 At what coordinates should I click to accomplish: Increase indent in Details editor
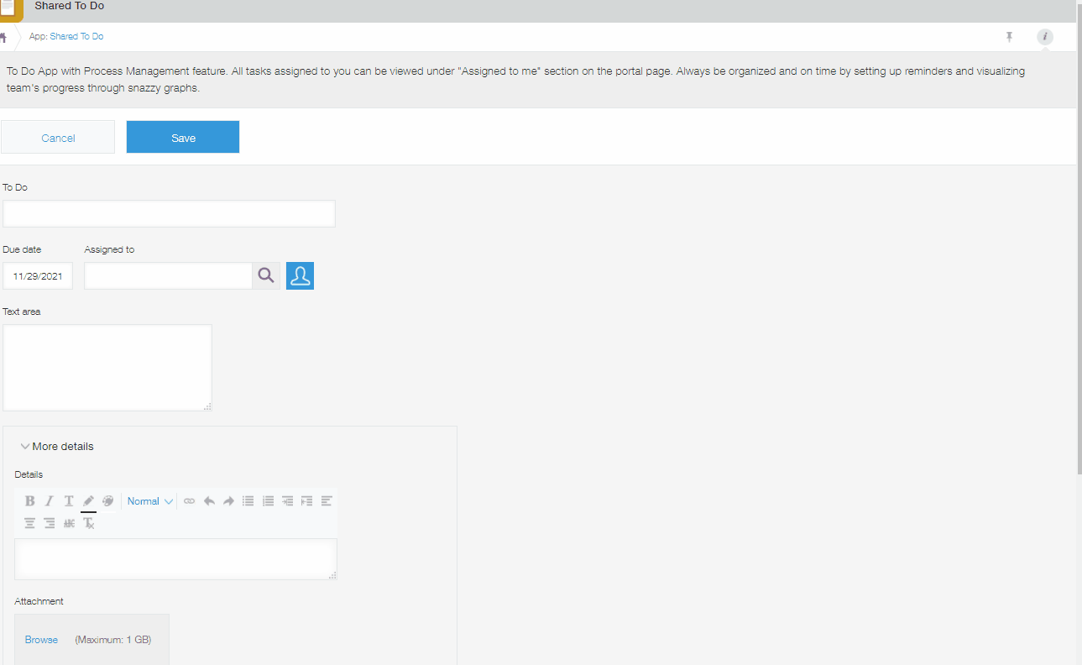pyautogui.click(x=287, y=501)
